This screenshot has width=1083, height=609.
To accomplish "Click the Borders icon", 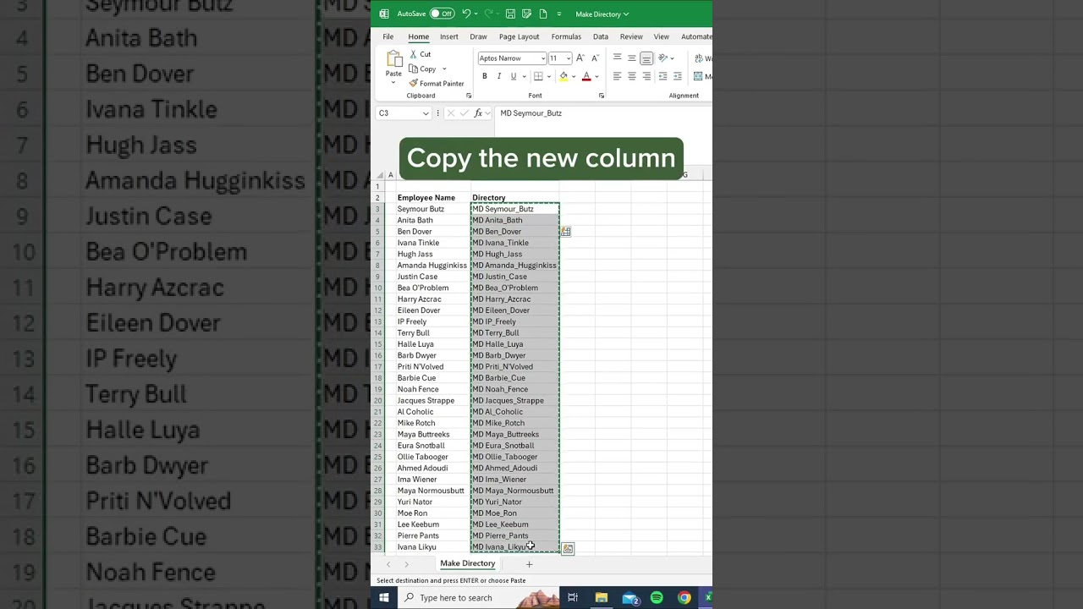I will pos(538,76).
